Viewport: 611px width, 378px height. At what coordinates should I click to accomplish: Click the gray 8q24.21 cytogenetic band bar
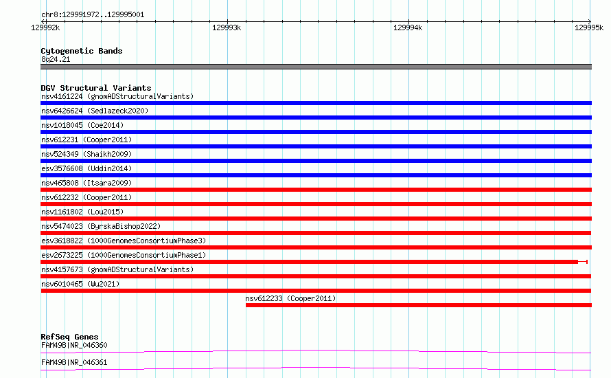(316, 67)
